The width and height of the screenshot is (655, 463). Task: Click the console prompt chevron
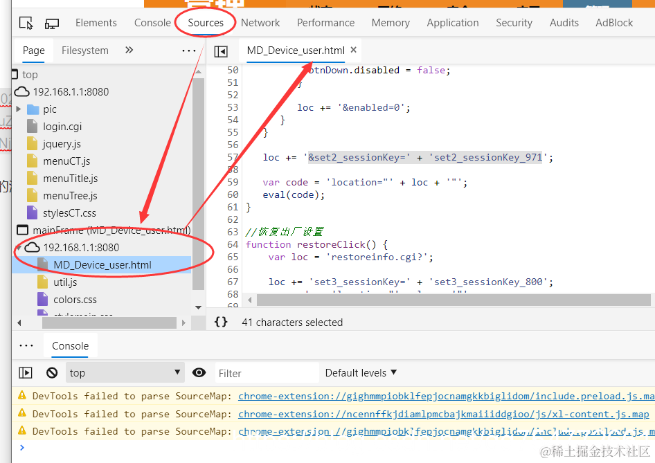(x=22, y=448)
